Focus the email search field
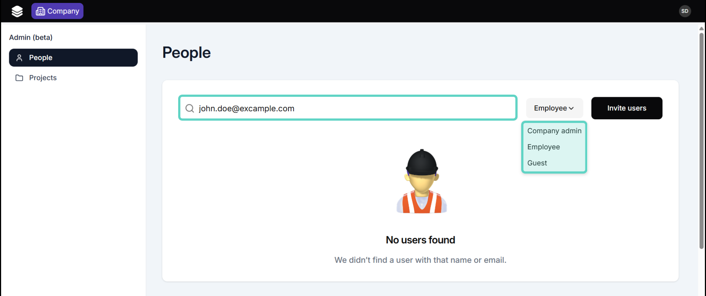The image size is (706, 296). click(x=354, y=108)
